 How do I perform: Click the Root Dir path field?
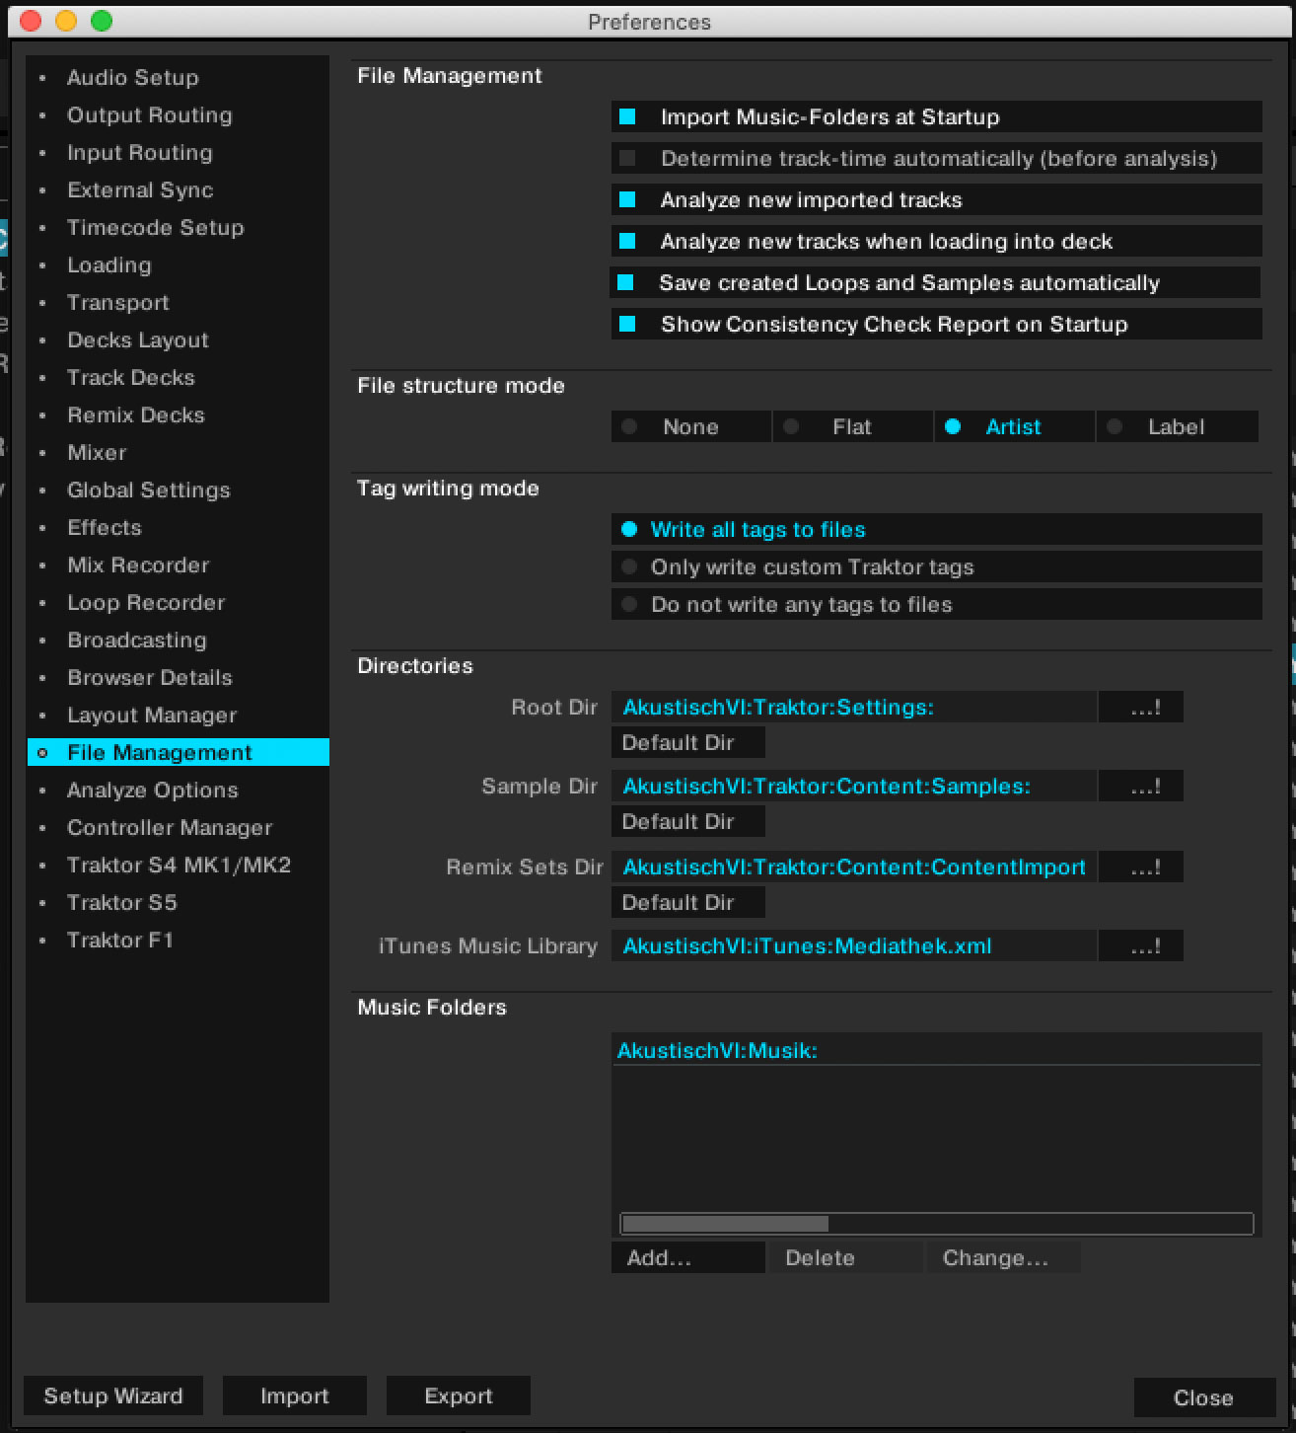point(854,708)
